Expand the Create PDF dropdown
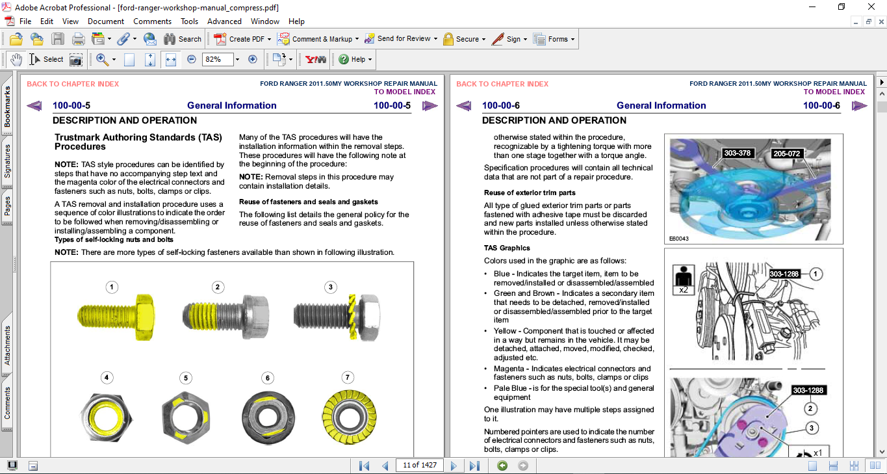 tap(268, 39)
